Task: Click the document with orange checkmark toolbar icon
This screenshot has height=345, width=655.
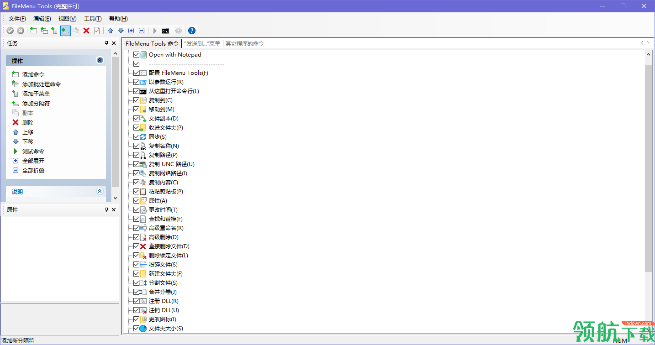Action: click(x=97, y=31)
